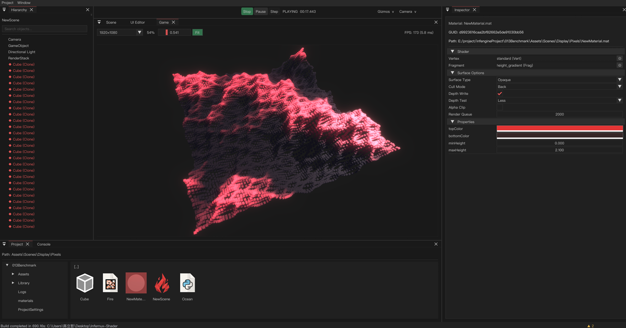
Task: Open the NewScene flame icon
Action: (x=161, y=282)
